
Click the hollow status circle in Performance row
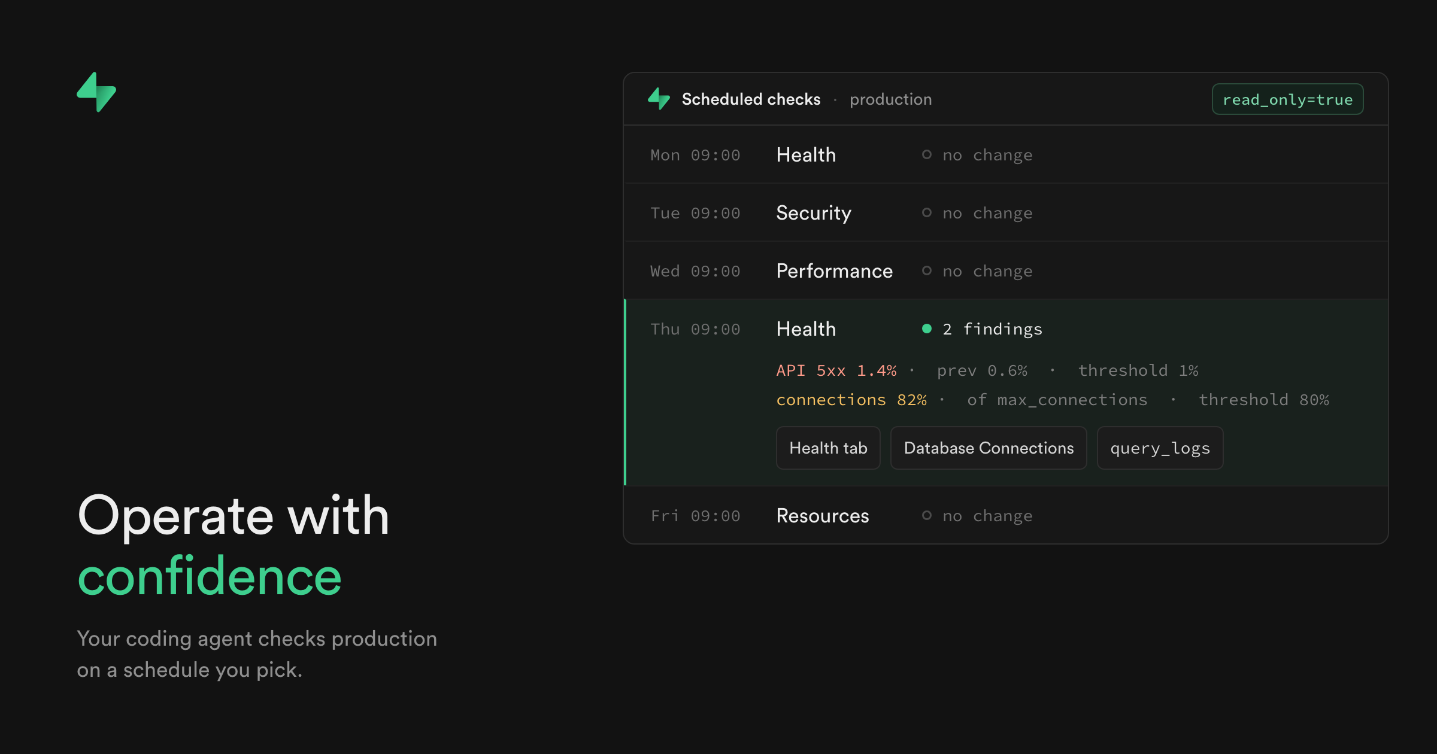click(x=927, y=270)
